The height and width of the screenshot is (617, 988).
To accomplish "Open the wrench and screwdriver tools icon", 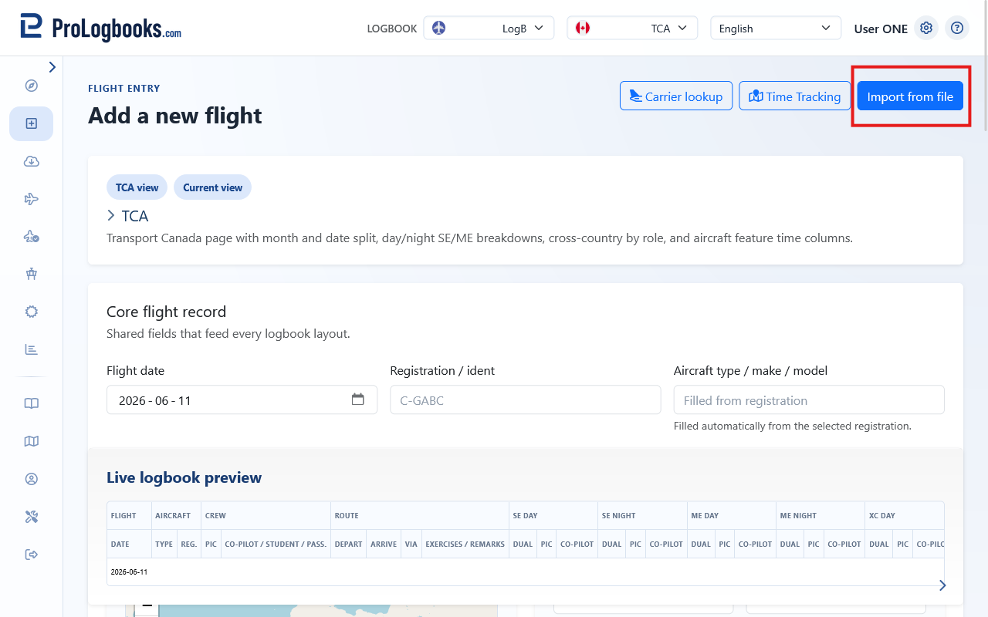I will 31,517.
